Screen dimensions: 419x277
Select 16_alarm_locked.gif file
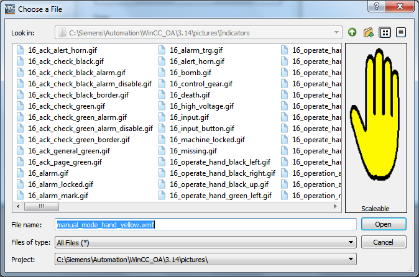(x=61, y=184)
